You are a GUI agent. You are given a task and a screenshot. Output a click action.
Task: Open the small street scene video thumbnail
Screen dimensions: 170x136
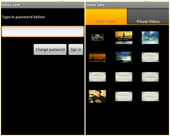pyautogui.click(x=97, y=37)
